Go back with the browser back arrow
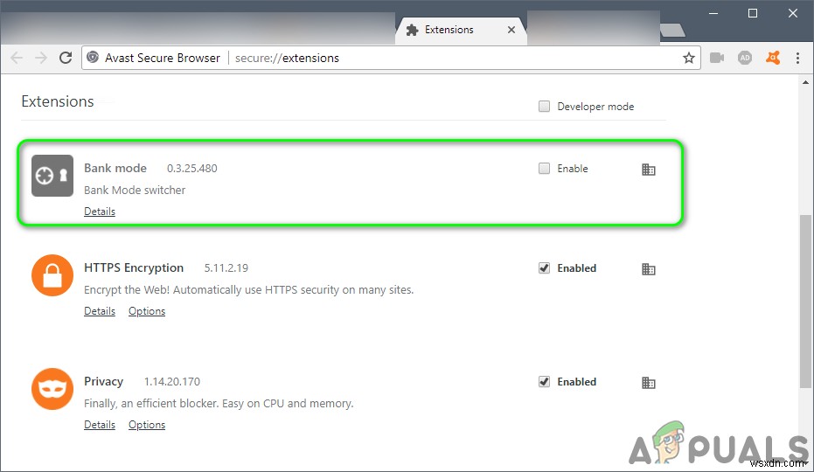Image resolution: width=814 pixels, height=472 pixels. pyautogui.click(x=17, y=58)
